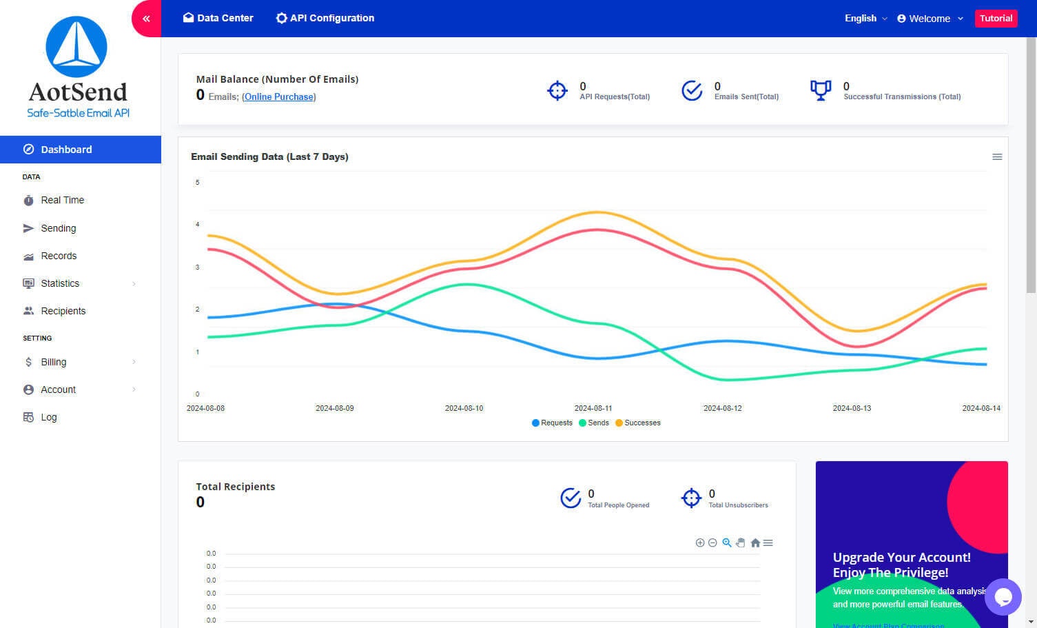Open the recipients chart hamburger menu
The width and height of the screenshot is (1037, 628).
point(768,543)
